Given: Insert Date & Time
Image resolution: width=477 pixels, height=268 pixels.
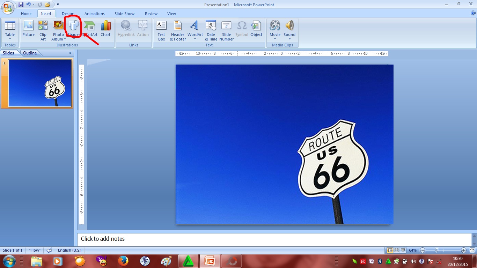Looking at the screenshot, I should point(211,30).
